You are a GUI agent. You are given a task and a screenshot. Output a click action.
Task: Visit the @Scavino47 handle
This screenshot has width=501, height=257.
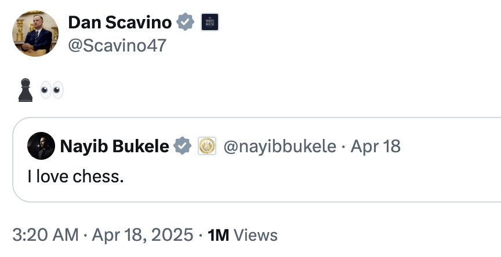point(117,45)
